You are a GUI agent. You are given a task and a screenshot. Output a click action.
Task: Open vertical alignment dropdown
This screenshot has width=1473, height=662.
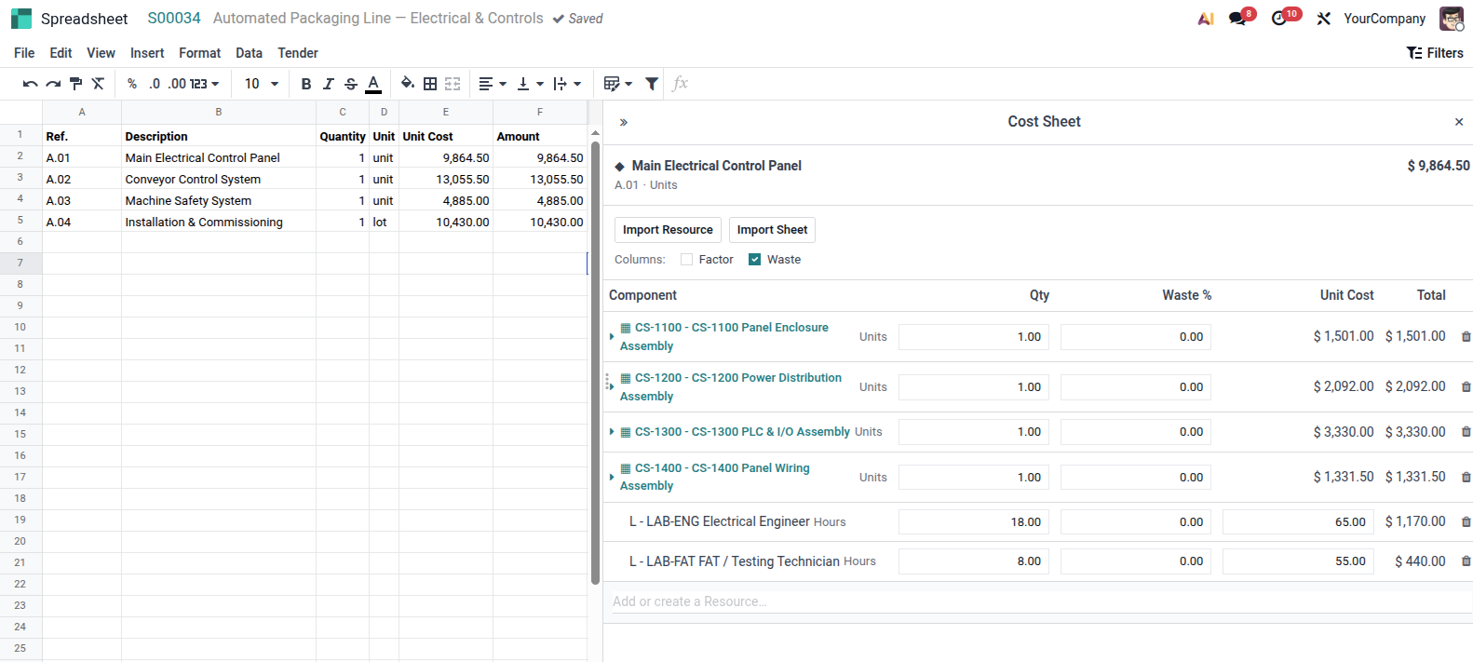[x=530, y=84]
